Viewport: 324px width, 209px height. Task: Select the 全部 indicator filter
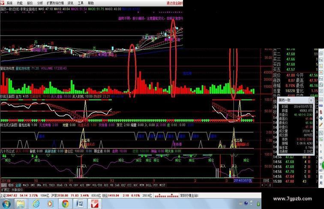click(18, 185)
